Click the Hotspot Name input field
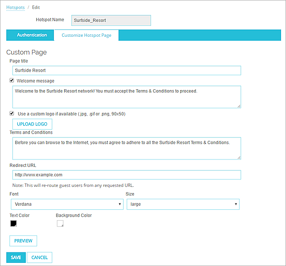The width and height of the screenshot is (286, 266). coord(111,20)
